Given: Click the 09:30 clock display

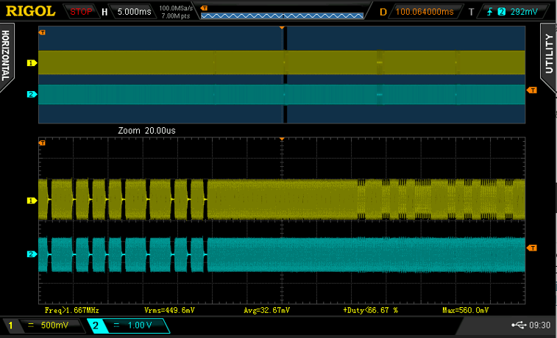Looking at the screenshot, I should coord(539,326).
